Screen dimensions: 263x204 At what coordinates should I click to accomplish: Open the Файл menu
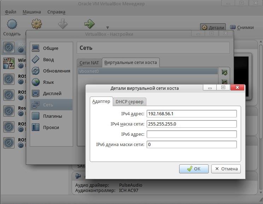pos(10,12)
